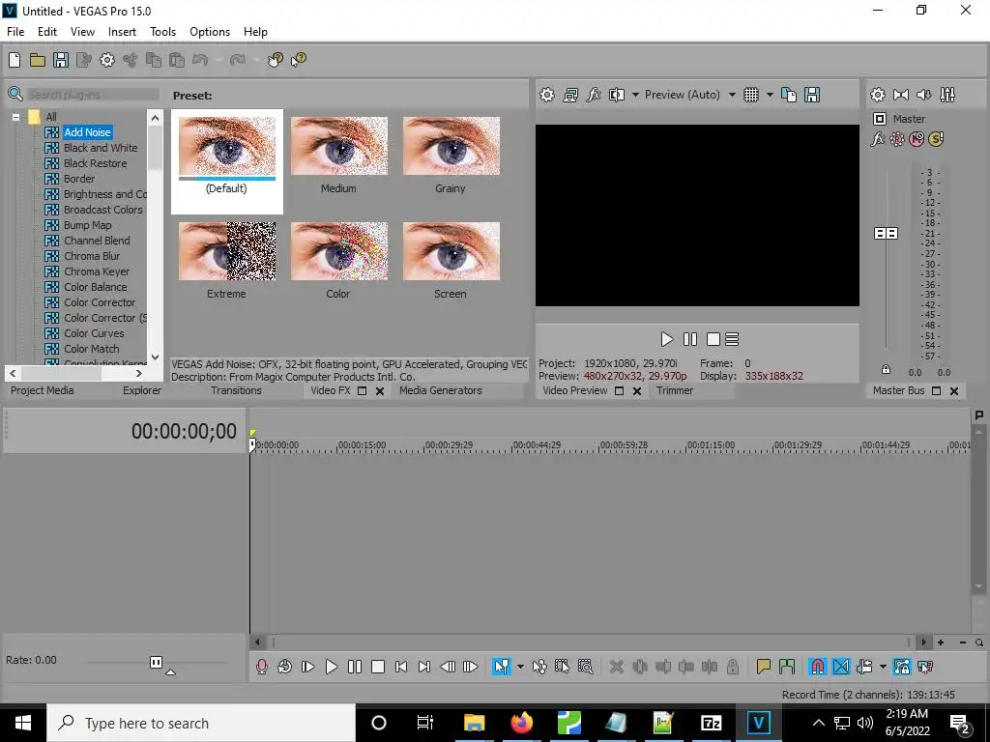The width and height of the screenshot is (990, 742).
Task: Open the Options menu
Action: (x=210, y=32)
